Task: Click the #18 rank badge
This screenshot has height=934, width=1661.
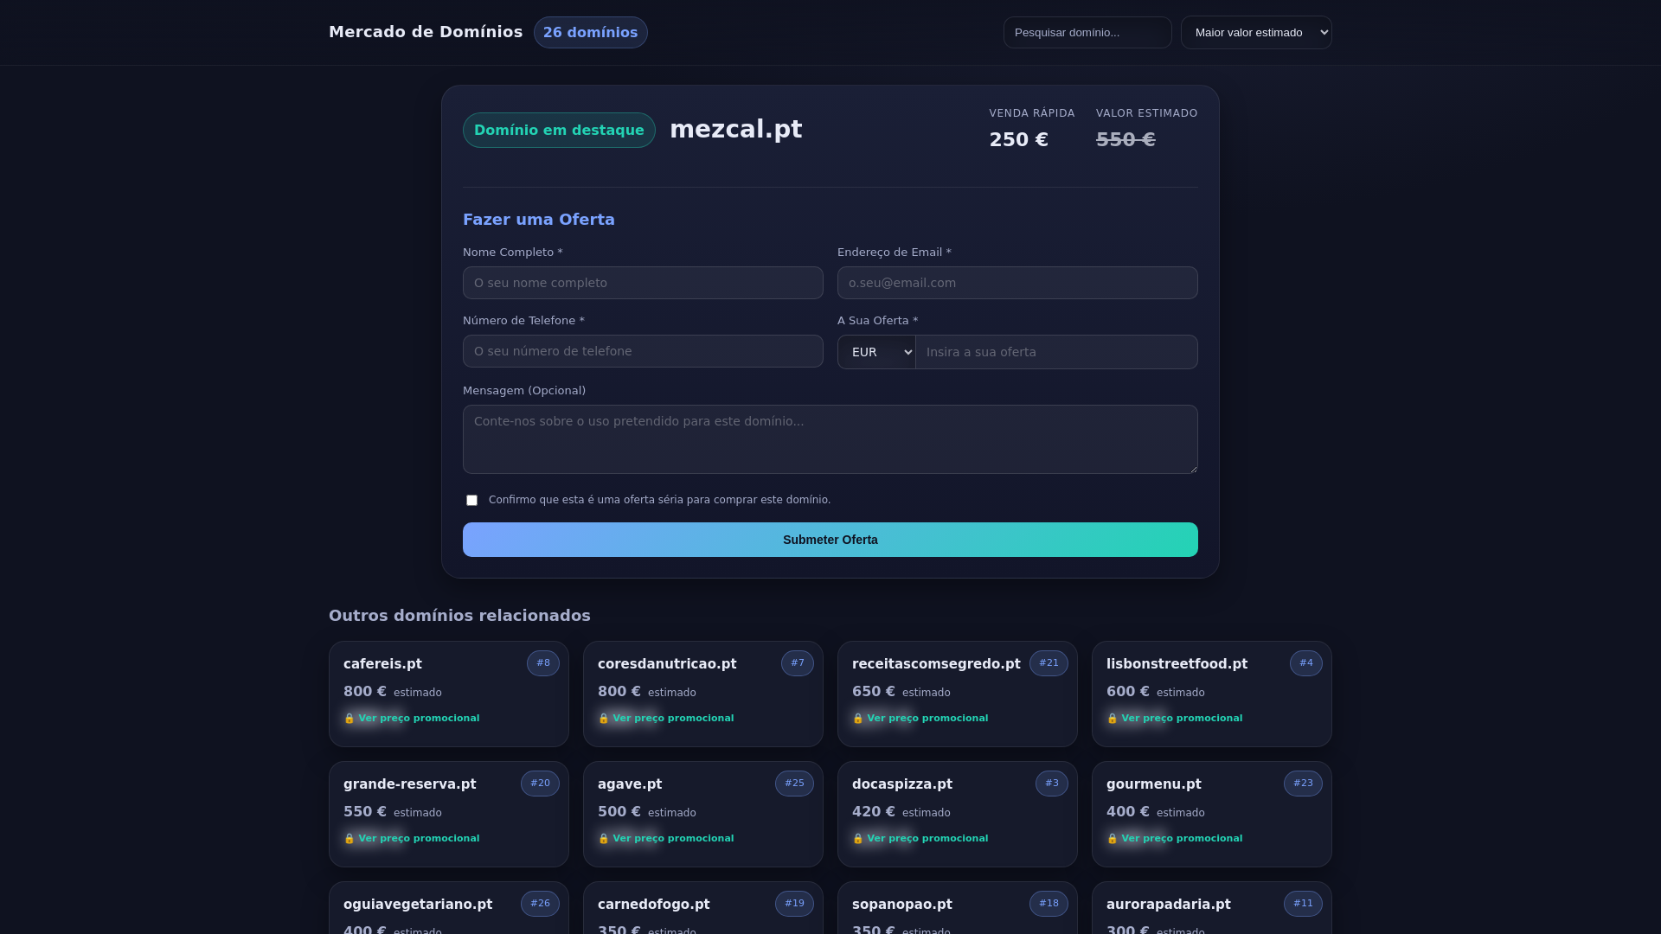Action: click(x=1049, y=904)
